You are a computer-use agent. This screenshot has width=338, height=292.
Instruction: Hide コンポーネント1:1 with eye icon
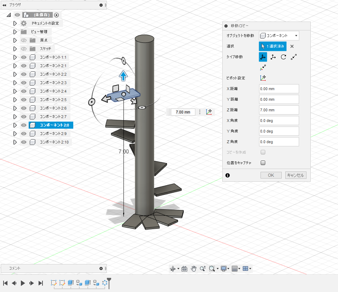click(x=23, y=57)
